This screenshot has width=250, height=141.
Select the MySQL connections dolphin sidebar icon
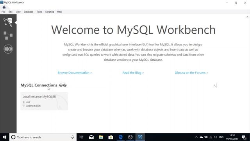[x=8, y=22]
